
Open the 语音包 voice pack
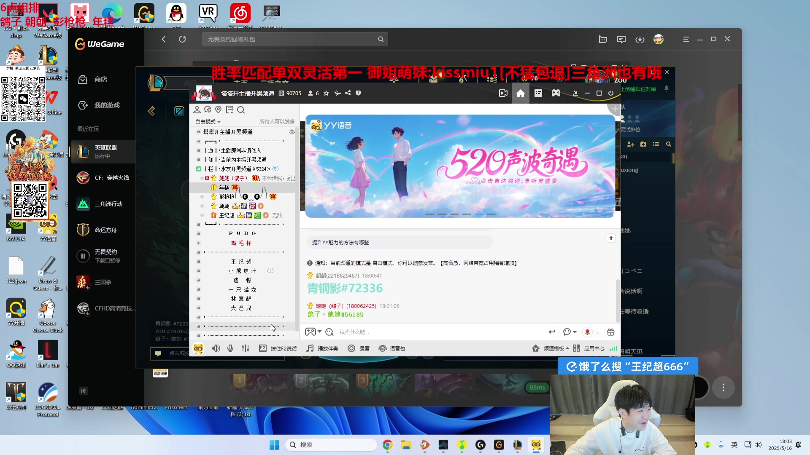pos(392,348)
